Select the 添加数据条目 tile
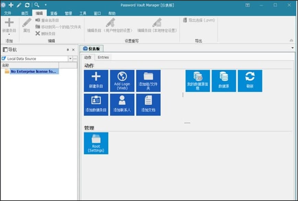 coord(96,104)
